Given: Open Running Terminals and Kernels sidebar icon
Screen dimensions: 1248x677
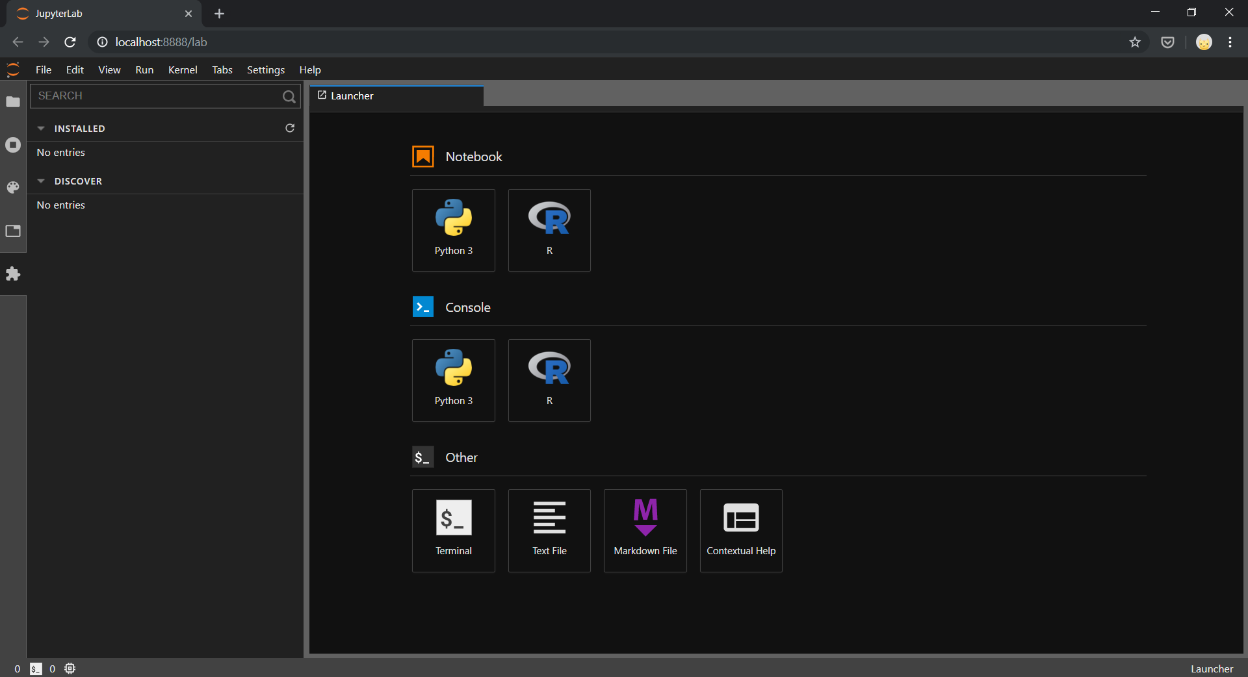Looking at the screenshot, I should pos(13,145).
